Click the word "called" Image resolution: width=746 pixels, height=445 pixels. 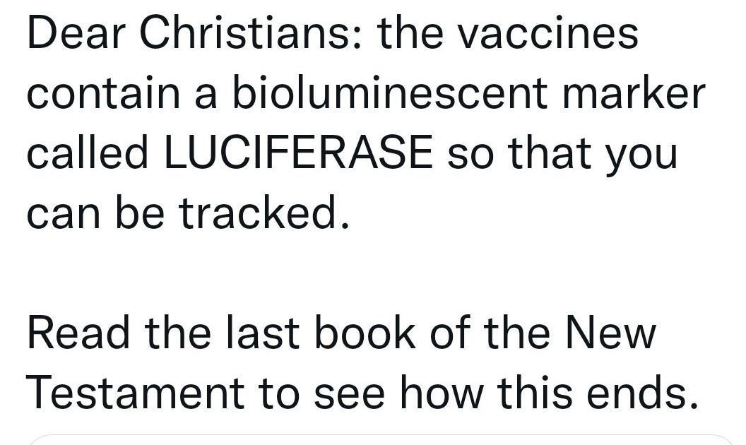point(88,153)
